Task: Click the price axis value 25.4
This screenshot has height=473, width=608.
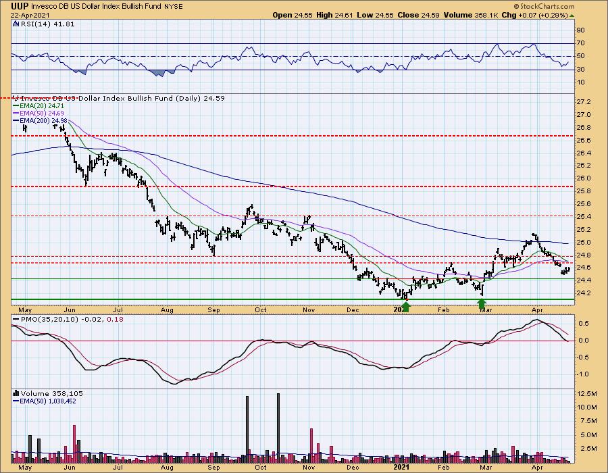Action: click(584, 217)
